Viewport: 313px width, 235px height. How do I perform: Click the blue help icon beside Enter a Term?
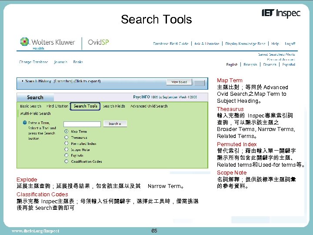pyautogui.click(x=25, y=122)
